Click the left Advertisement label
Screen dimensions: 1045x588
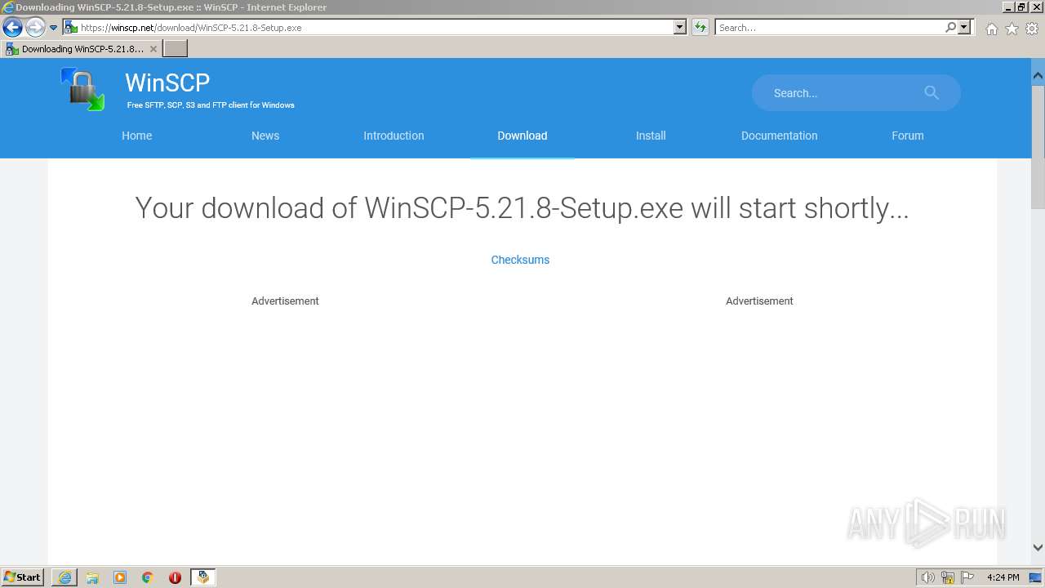click(285, 301)
